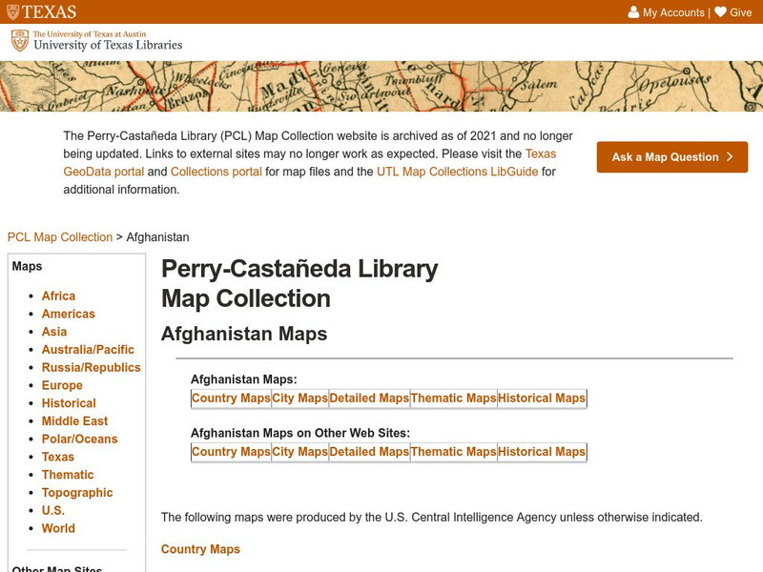Image resolution: width=763 pixels, height=572 pixels.
Task: Click the Texas shield logo icon
Action: (x=12, y=12)
